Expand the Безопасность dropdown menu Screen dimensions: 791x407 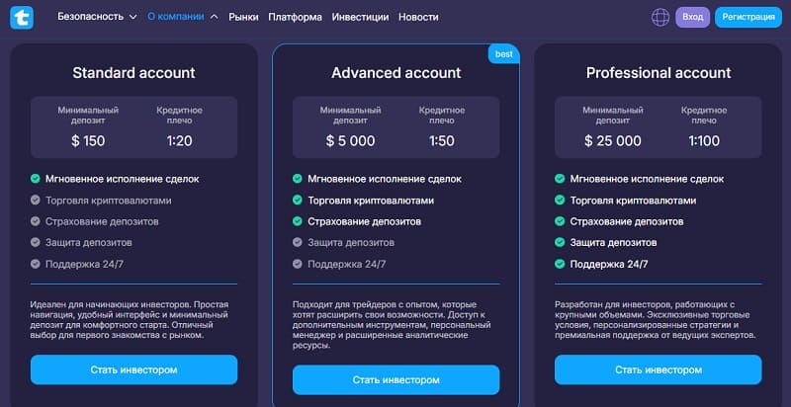pyautogui.click(x=97, y=17)
